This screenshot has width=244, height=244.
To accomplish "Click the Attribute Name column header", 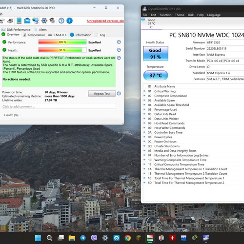I will pos(164,86).
